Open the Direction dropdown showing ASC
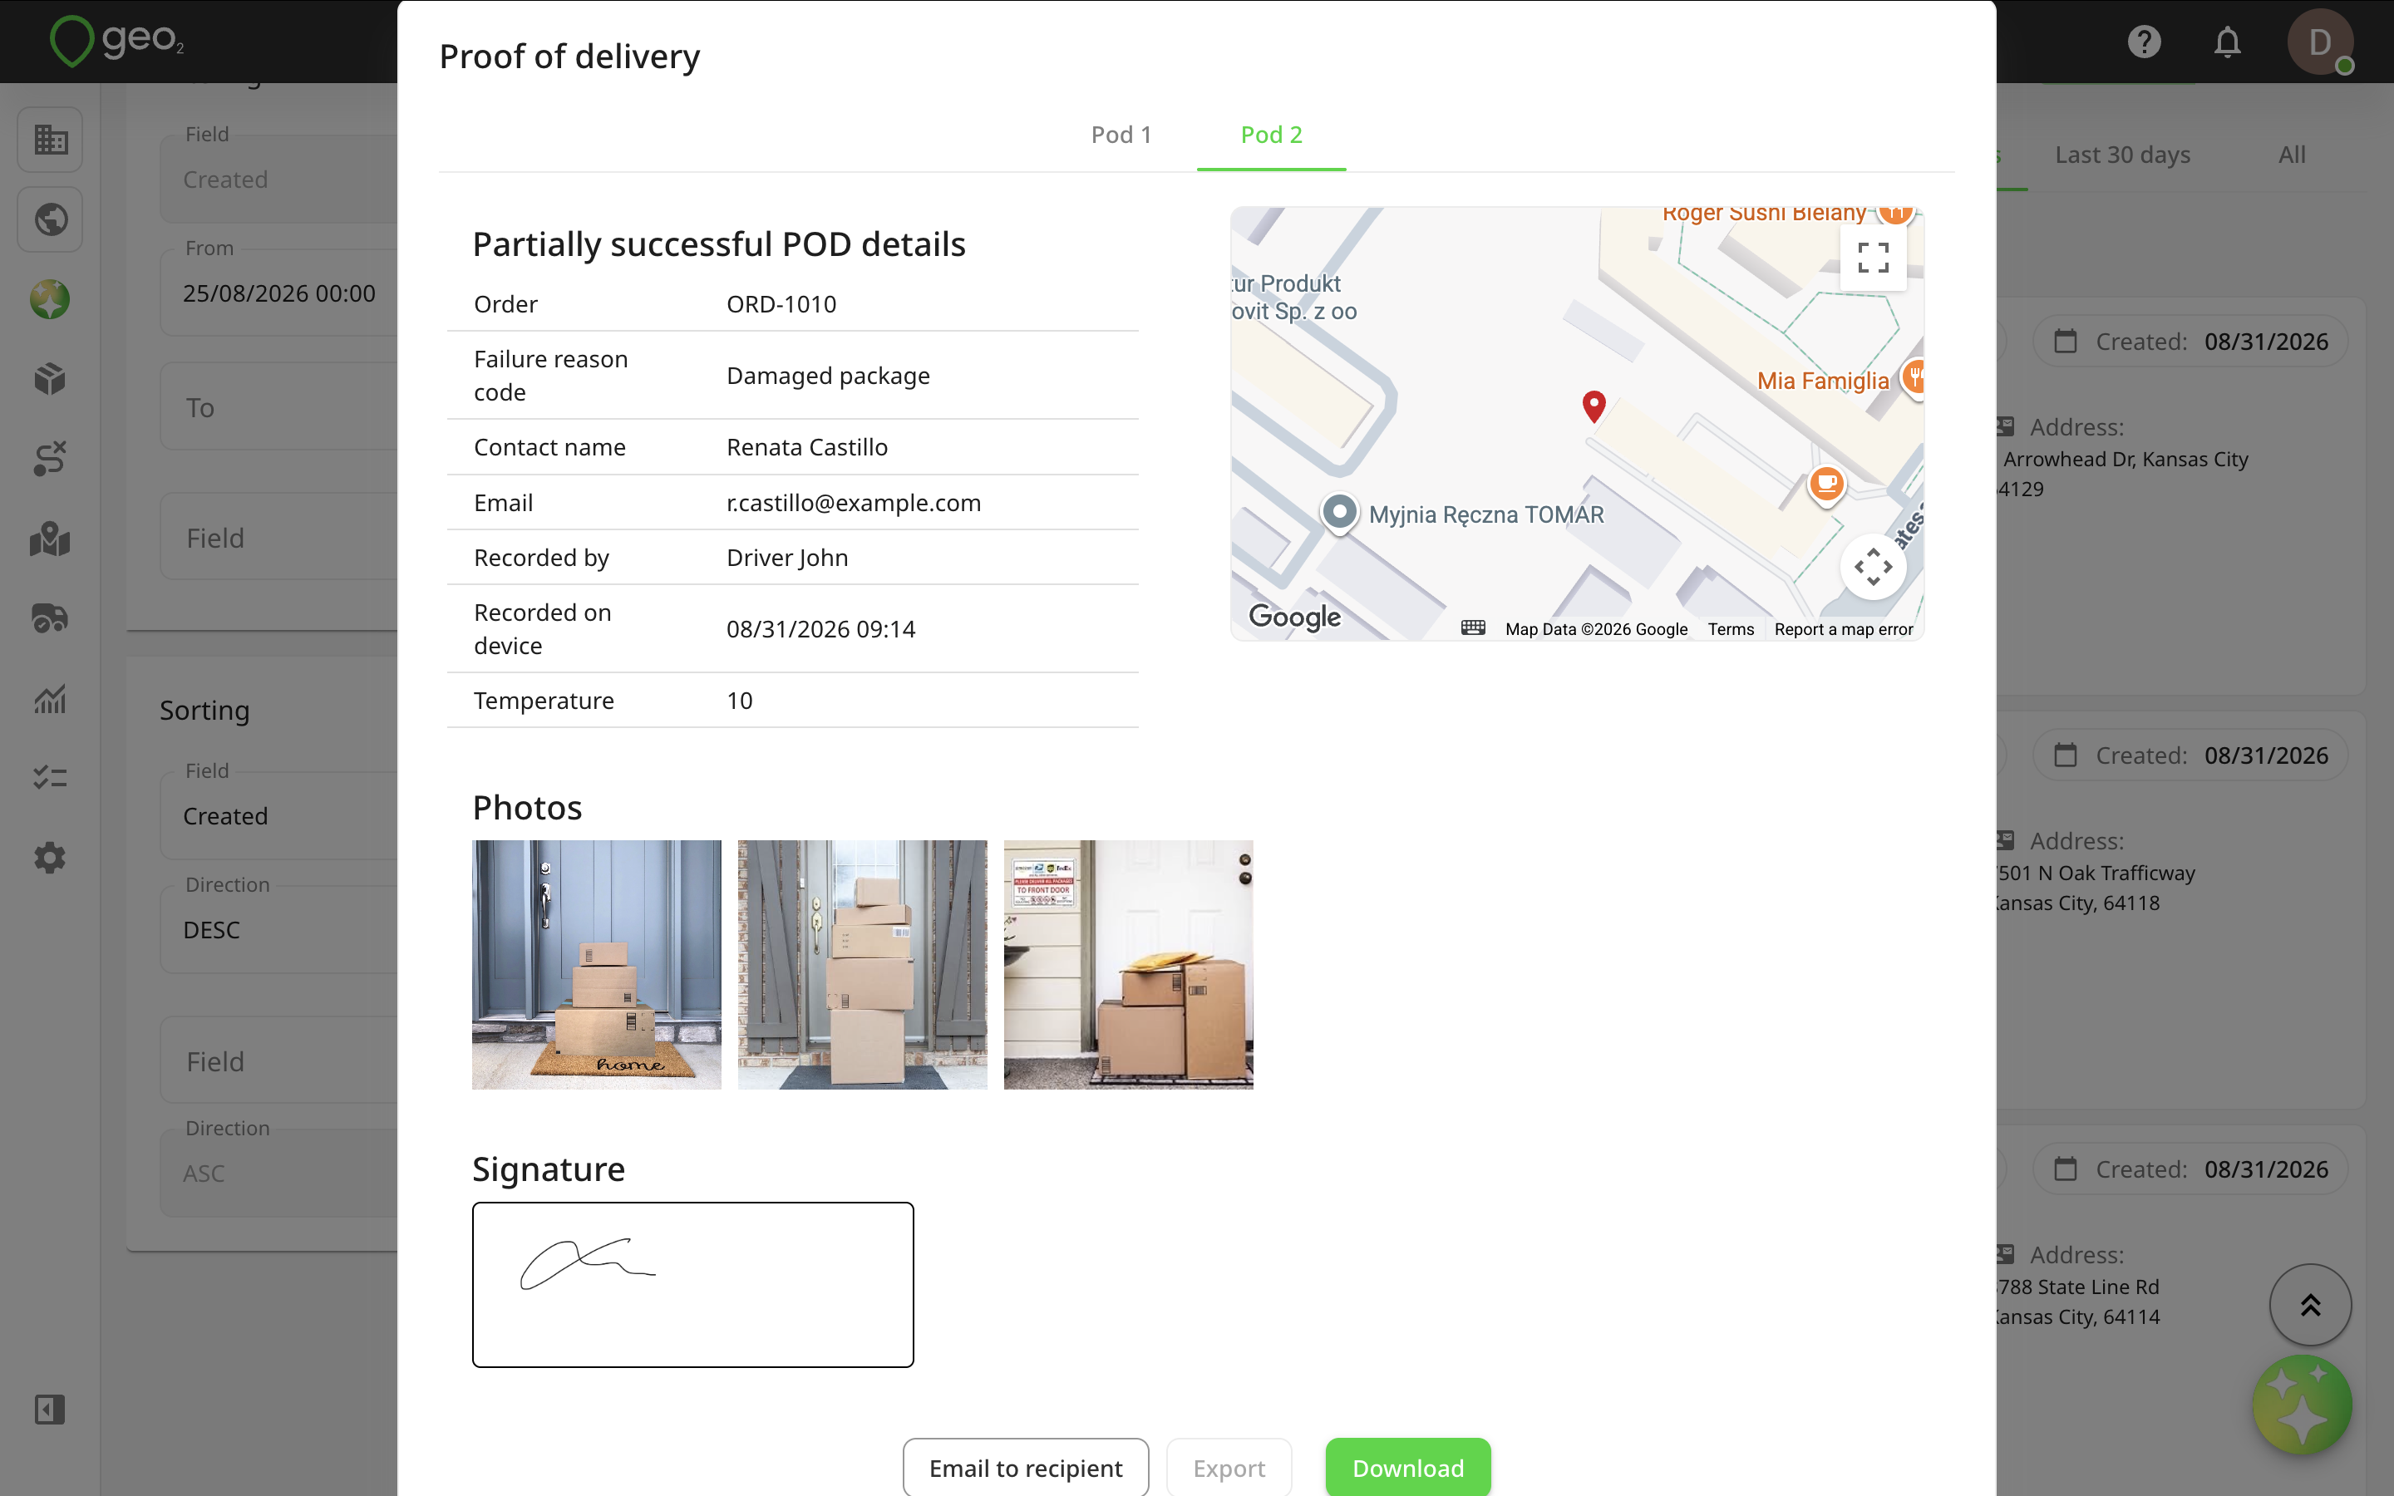This screenshot has width=2394, height=1496. tap(279, 1174)
